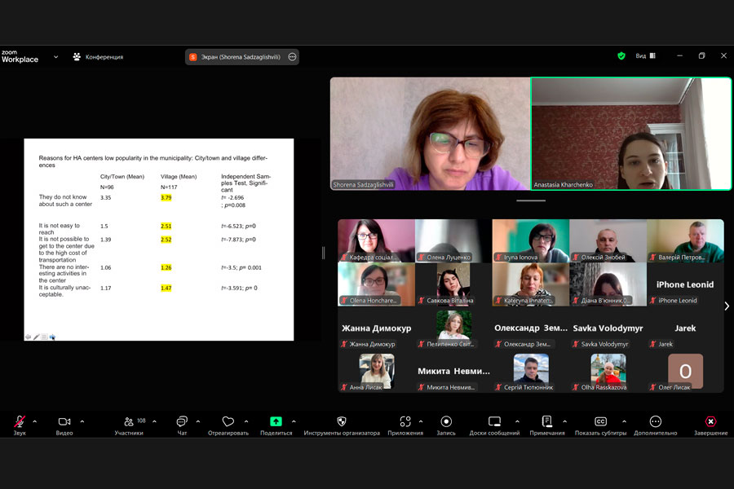Click muted mic icon beside Iryna Ionova name
The width and height of the screenshot is (734, 489).
(x=498, y=257)
